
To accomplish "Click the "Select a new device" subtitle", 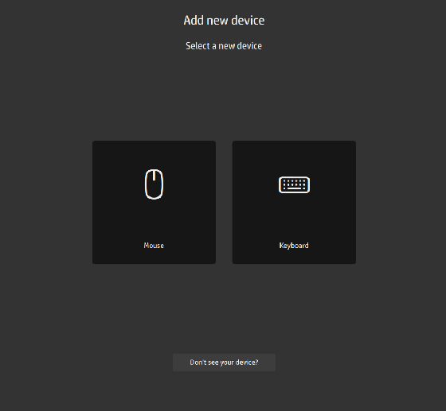I will pyautogui.click(x=224, y=46).
